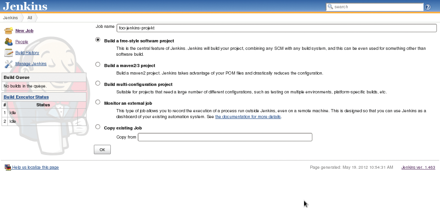Click Help us localize this page

click(35, 168)
